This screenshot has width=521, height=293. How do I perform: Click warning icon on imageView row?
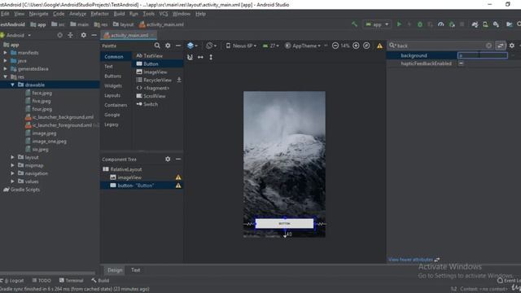click(178, 177)
